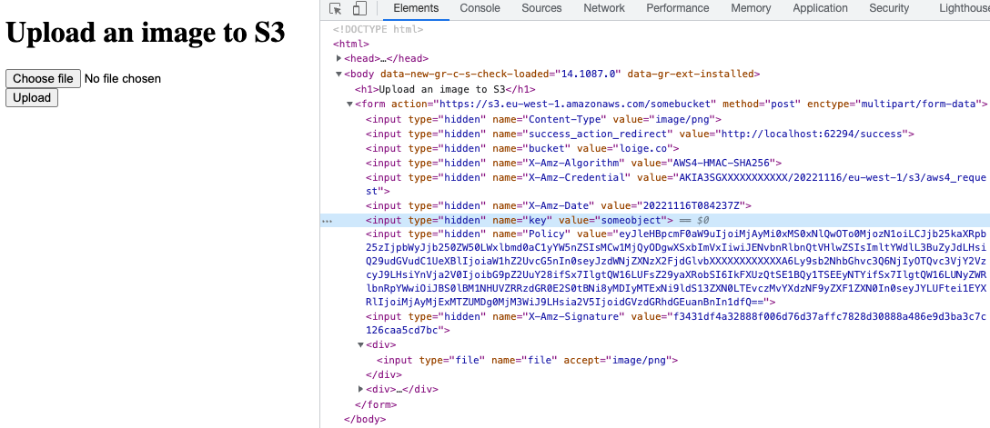
Task: Activate the inspect element picker icon
Action: (x=336, y=9)
